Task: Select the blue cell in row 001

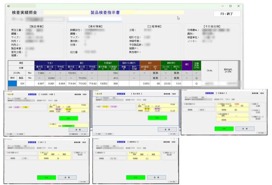Action: tap(12, 83)
